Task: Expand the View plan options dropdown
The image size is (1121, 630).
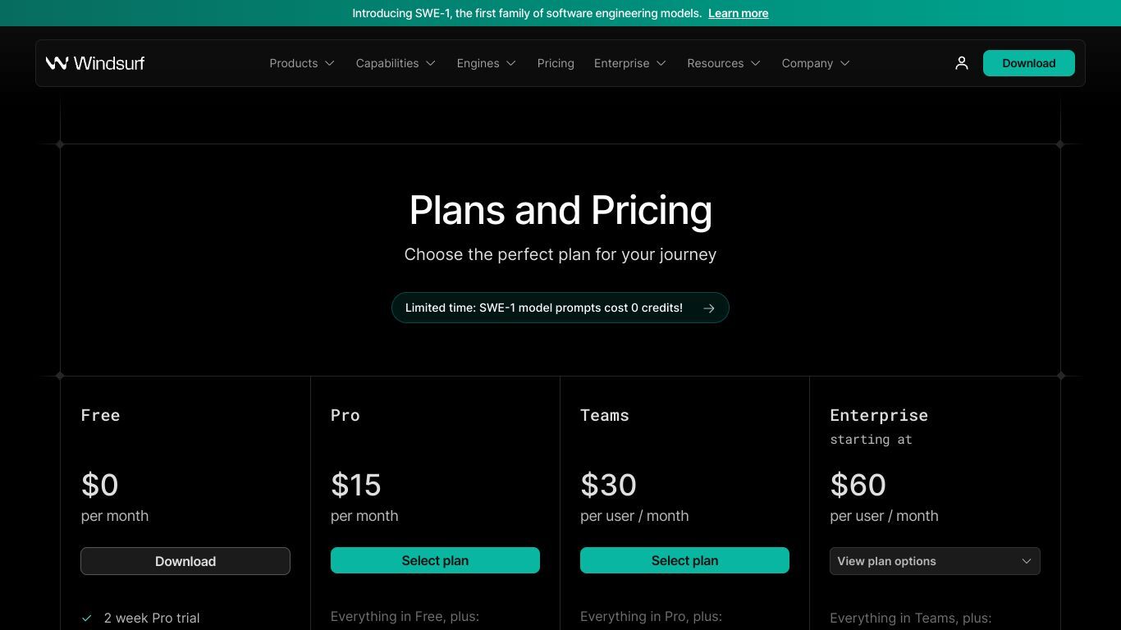Action: click(x=935, y=561)
